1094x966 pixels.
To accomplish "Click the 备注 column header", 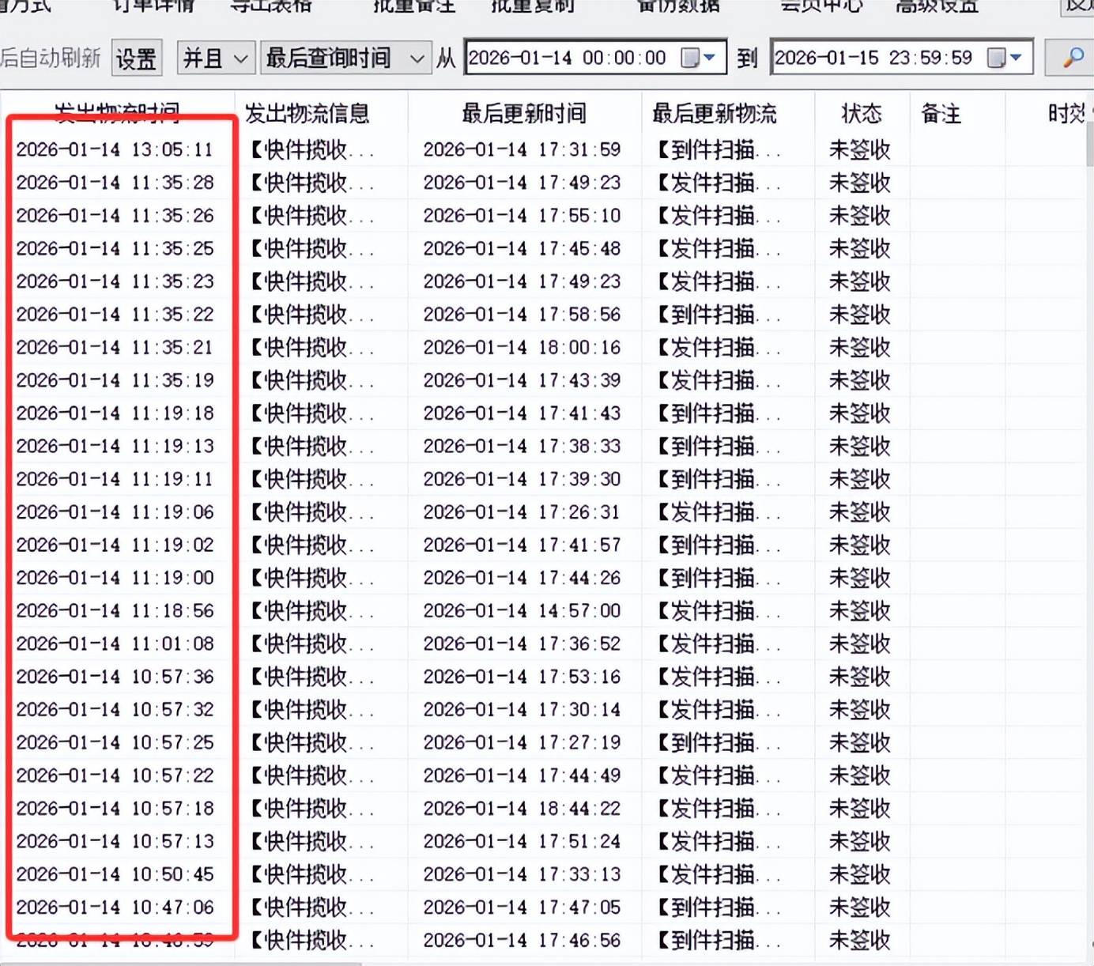I will [941, 114].
